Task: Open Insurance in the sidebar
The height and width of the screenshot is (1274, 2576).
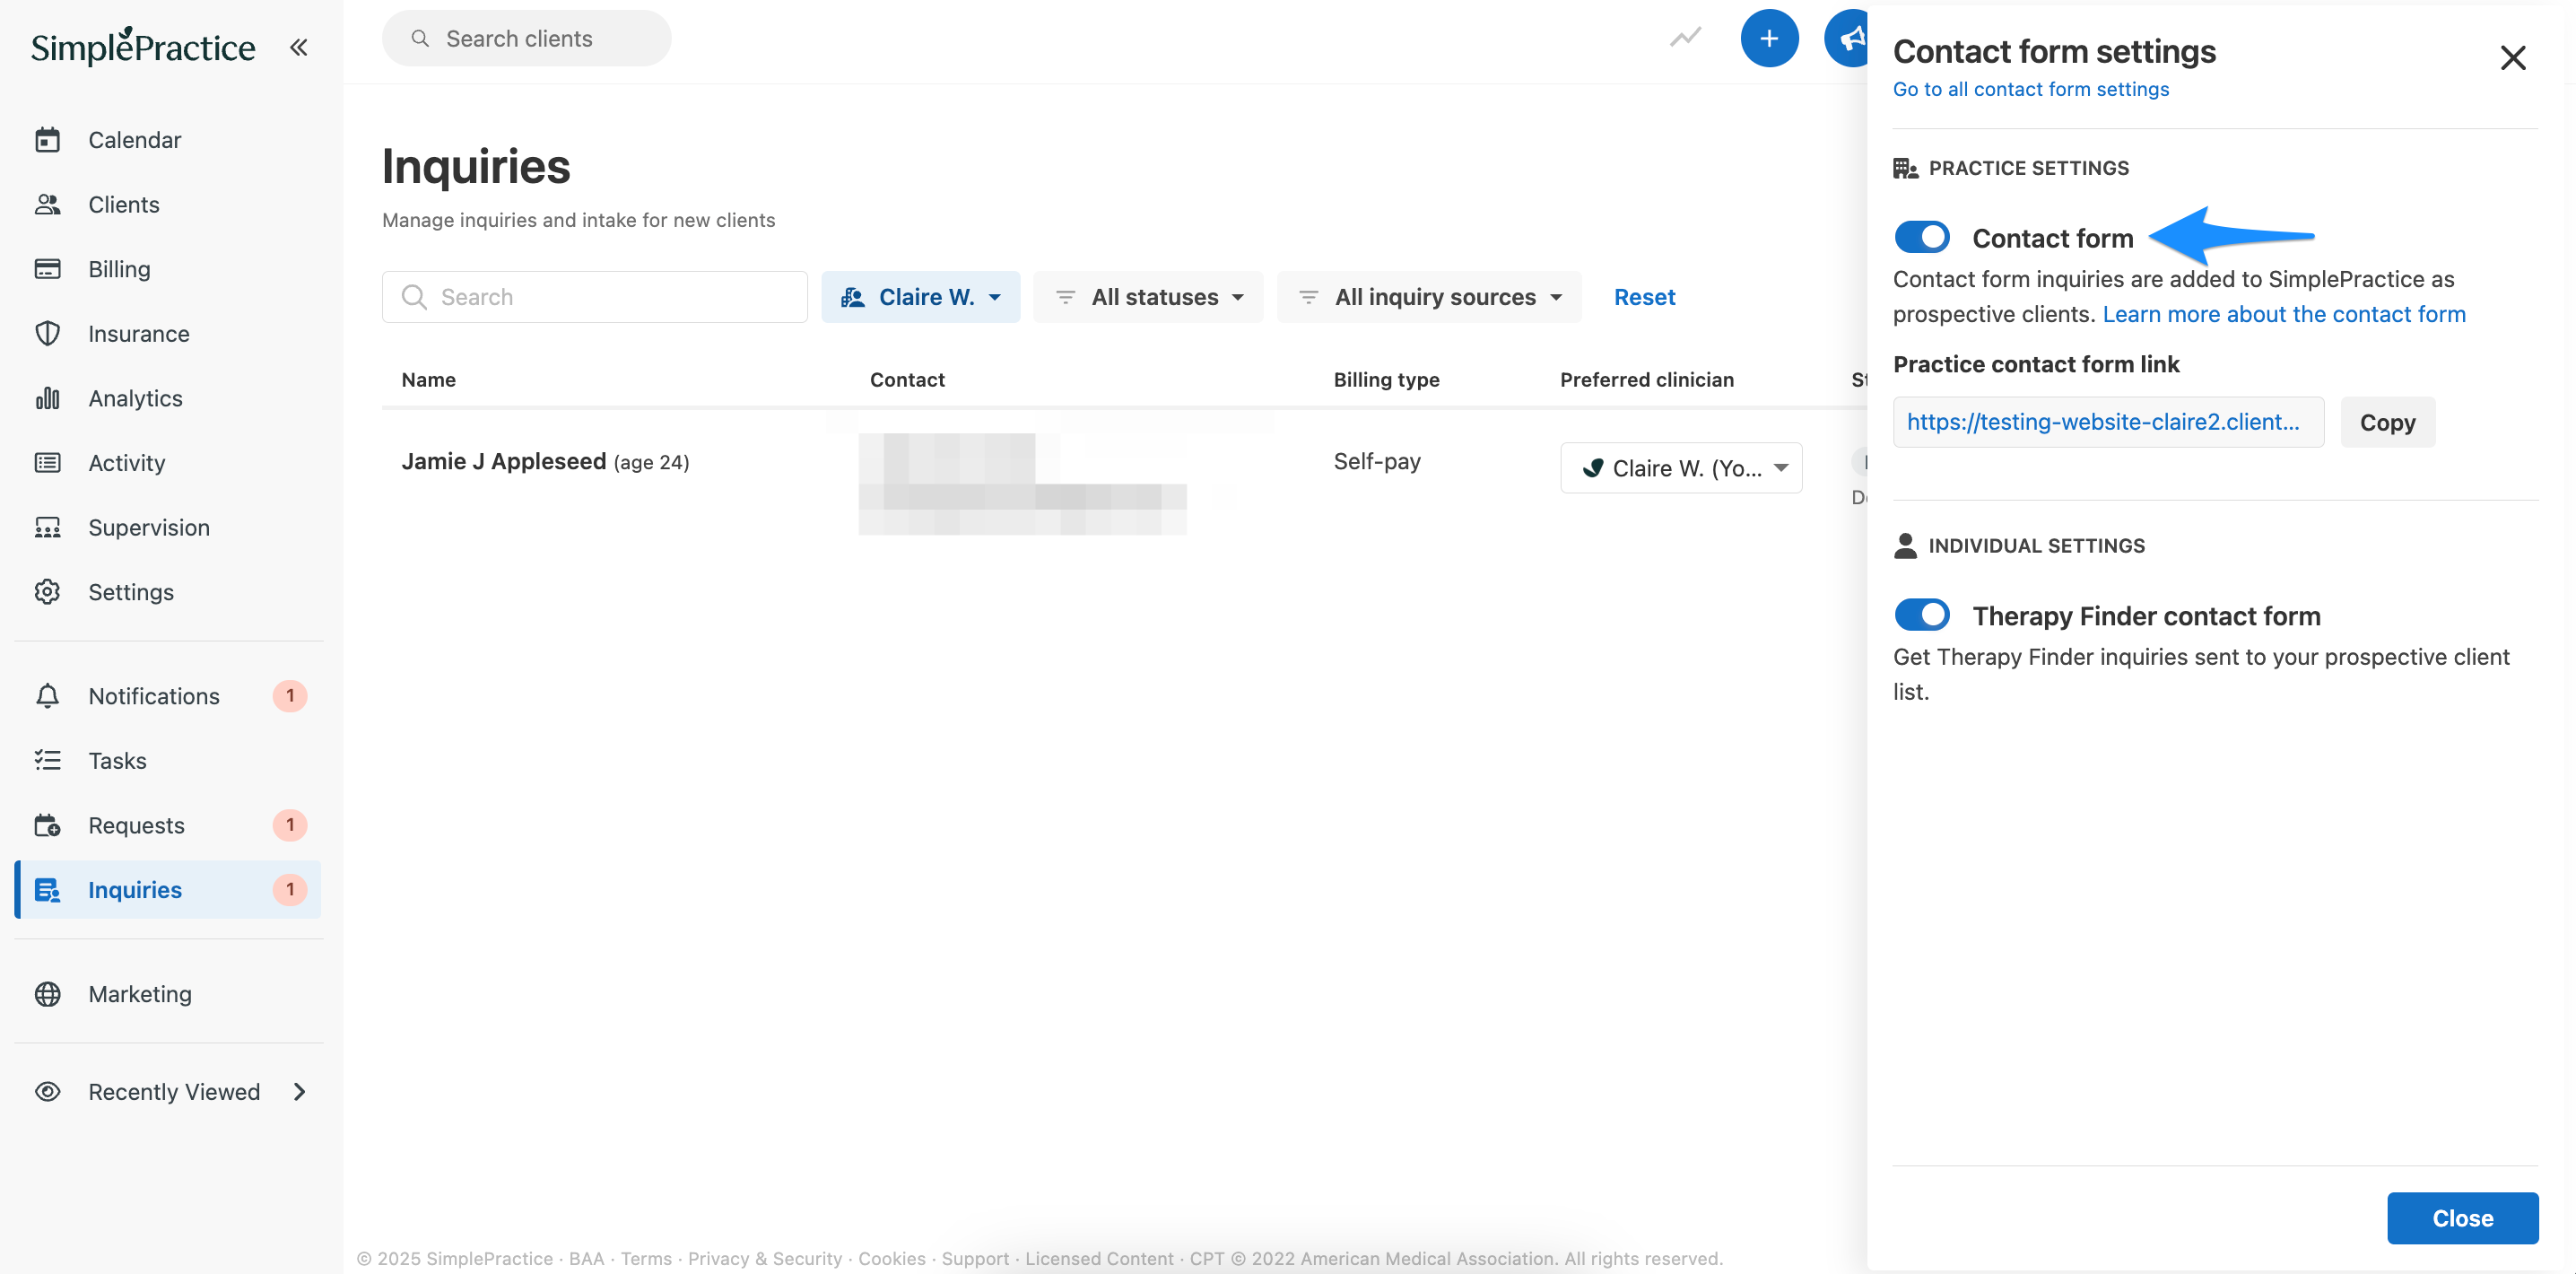Action: (138, 333)
